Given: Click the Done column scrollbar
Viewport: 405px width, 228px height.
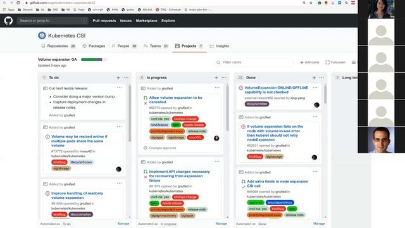Looking at the screenshot, I should [325, 94].
